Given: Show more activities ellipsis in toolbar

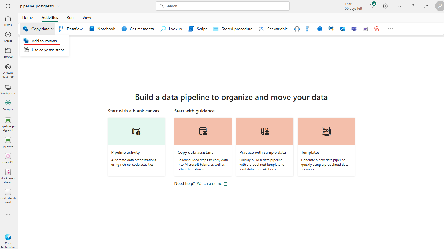Looking at the screenshot, I should click(391, 29).
